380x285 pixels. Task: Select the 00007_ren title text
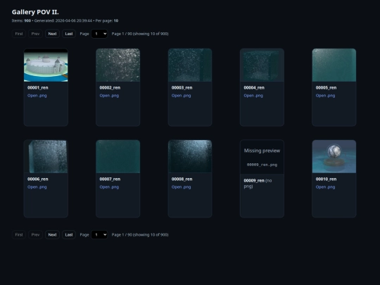110,179
